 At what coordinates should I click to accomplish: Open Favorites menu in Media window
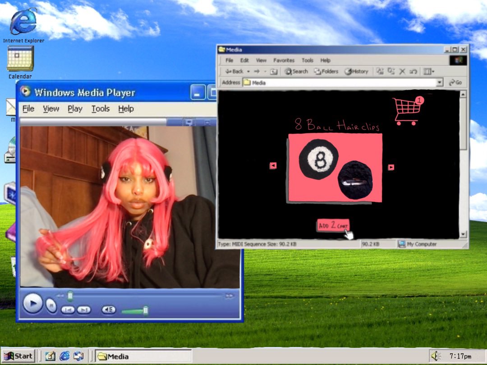click(x=284, y=60)
